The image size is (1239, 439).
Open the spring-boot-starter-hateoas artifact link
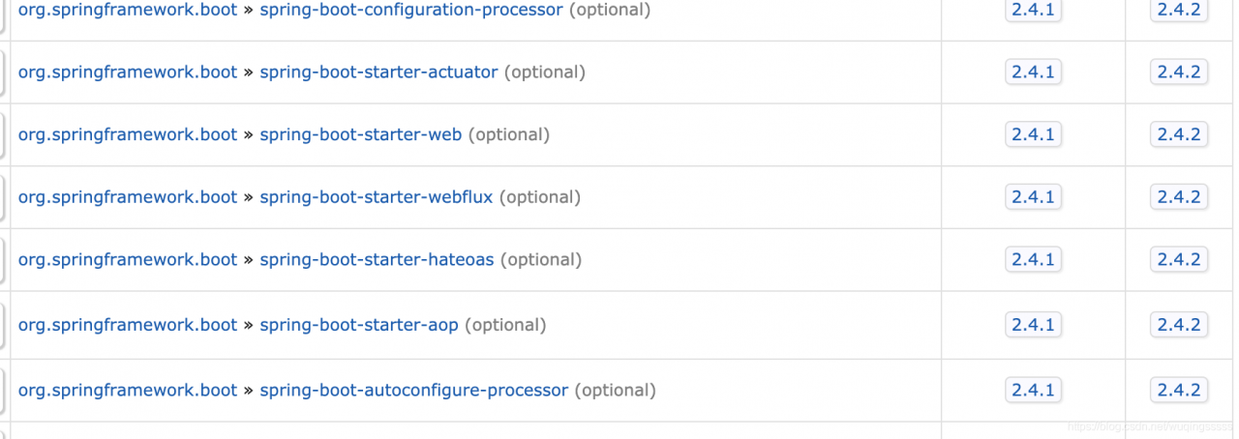pos(377,259)
